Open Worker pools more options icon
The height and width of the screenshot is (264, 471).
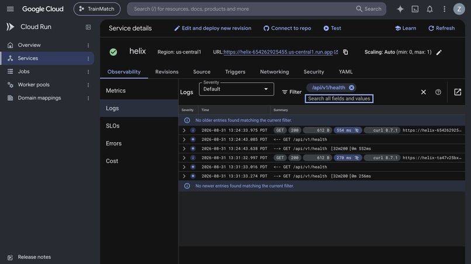click(x=88, y=85)
